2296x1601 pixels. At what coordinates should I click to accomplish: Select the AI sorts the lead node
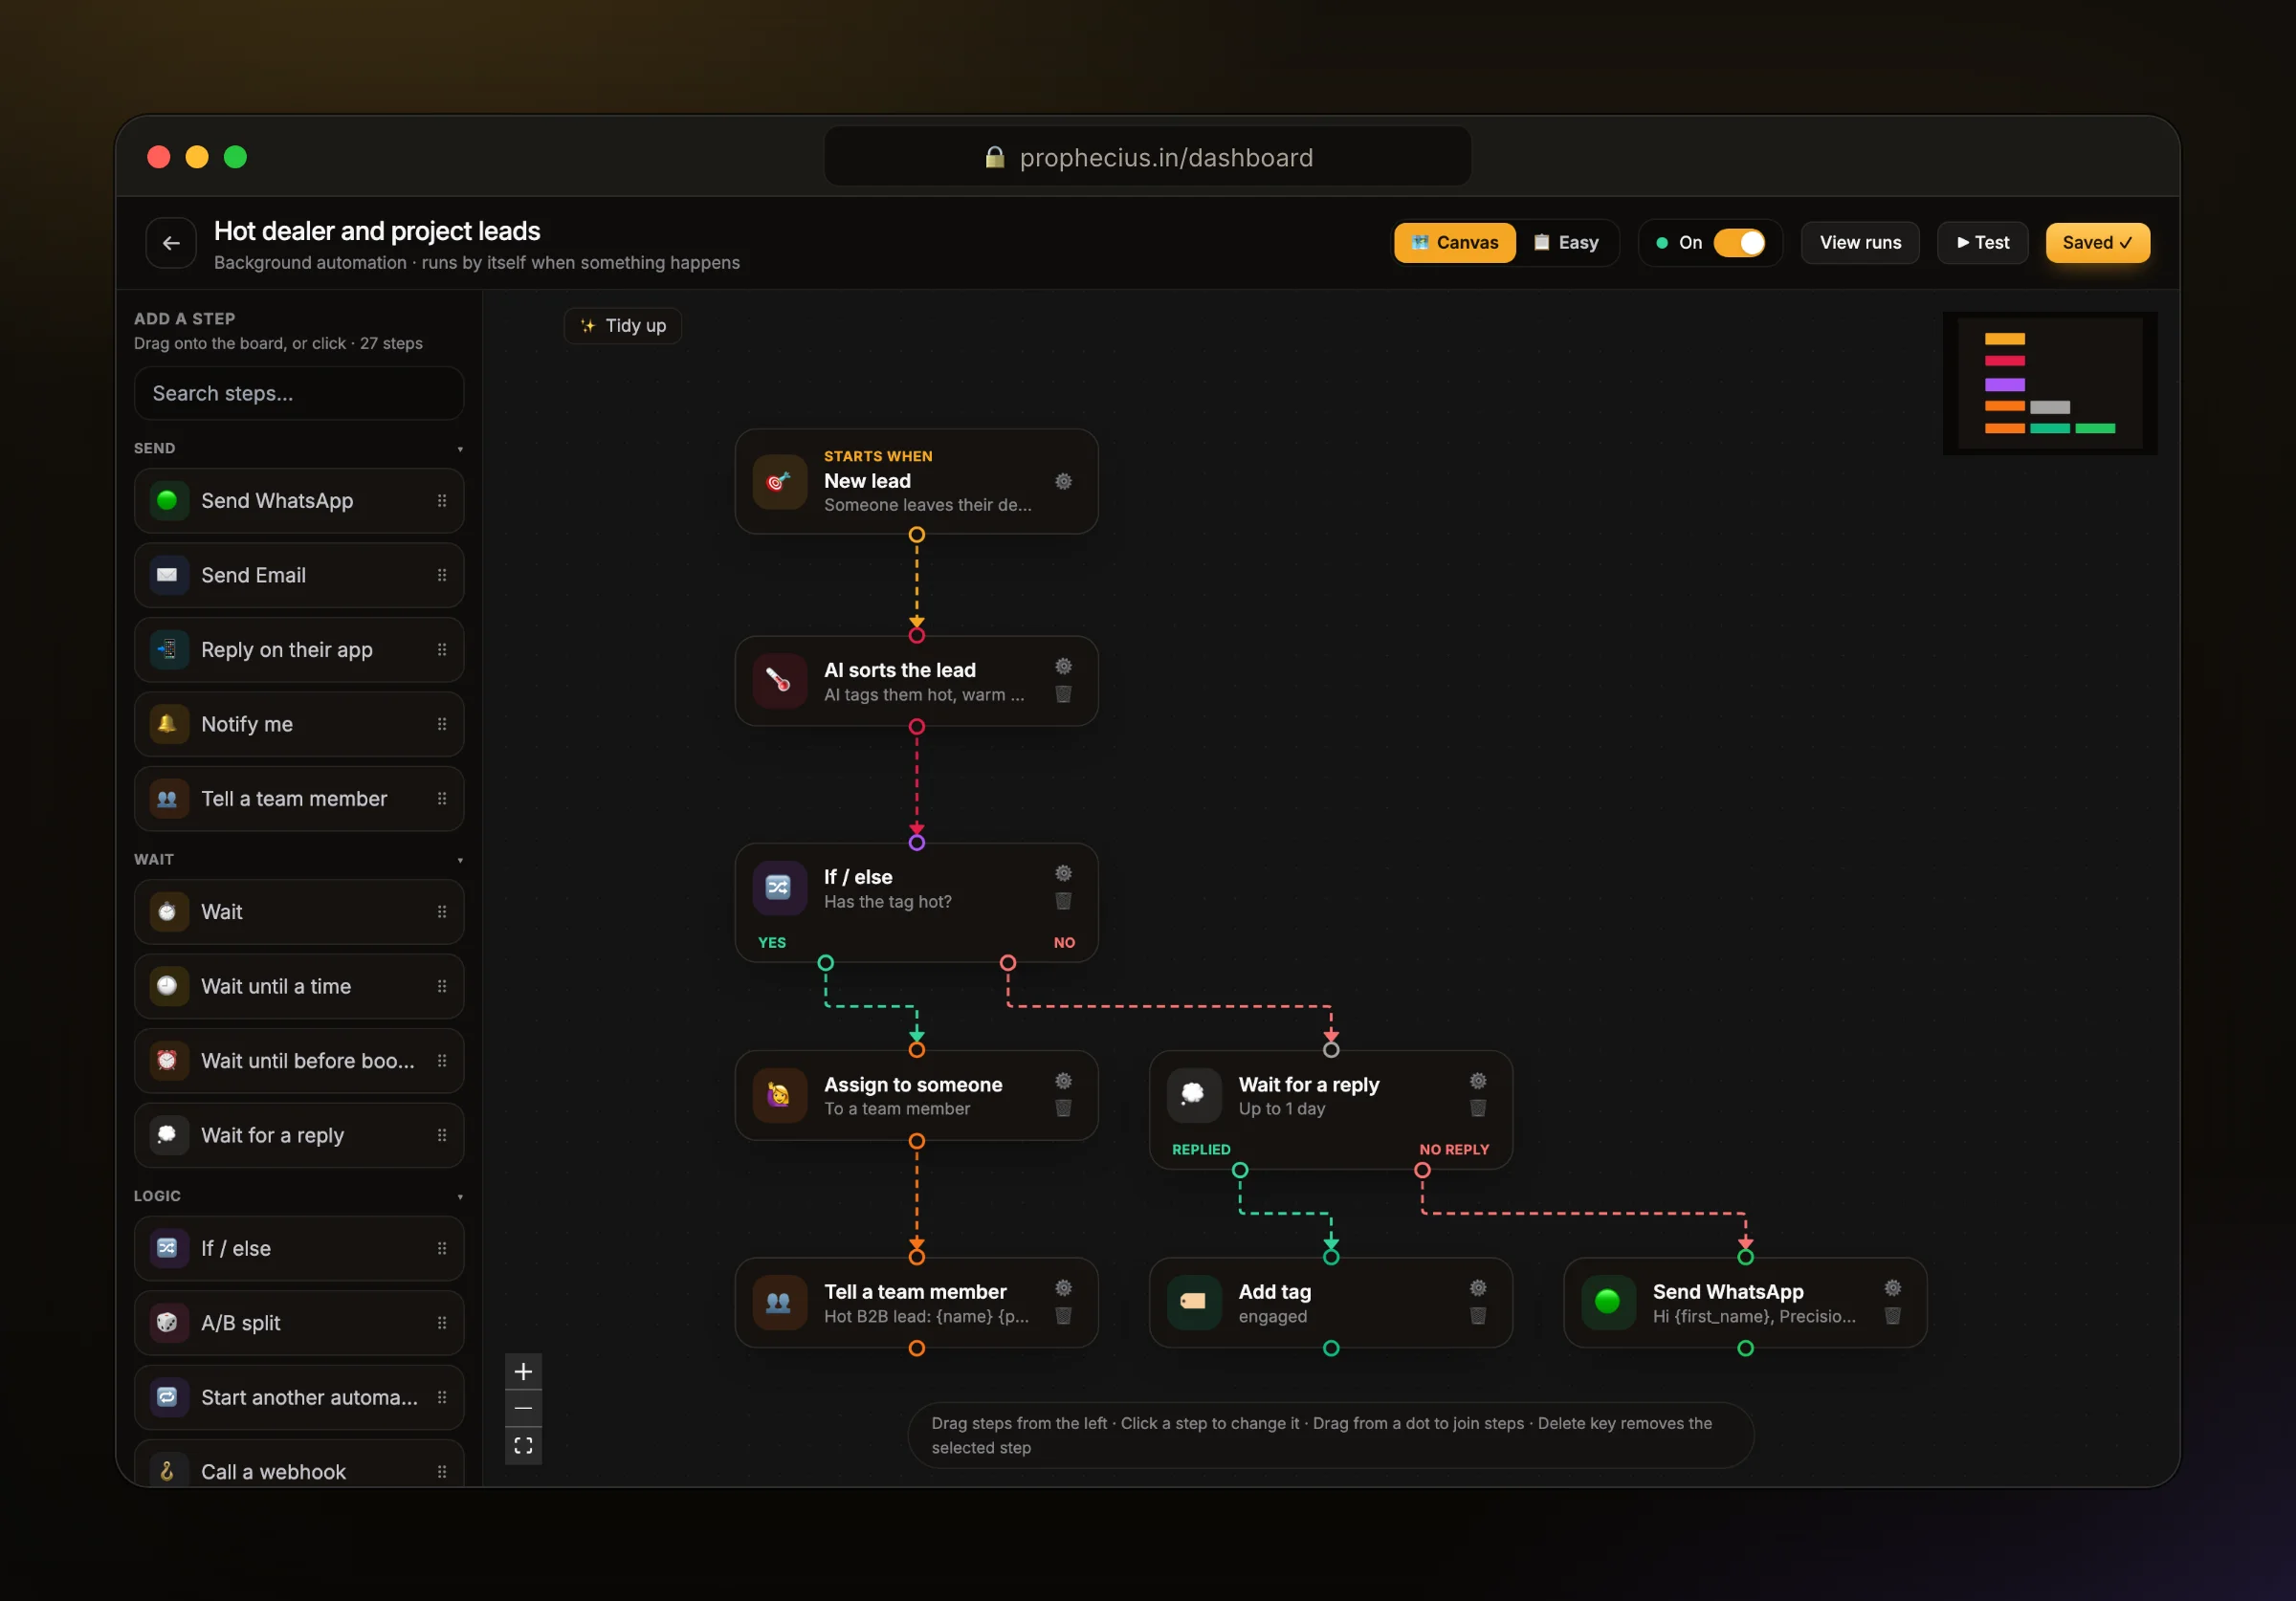(916, 681)
